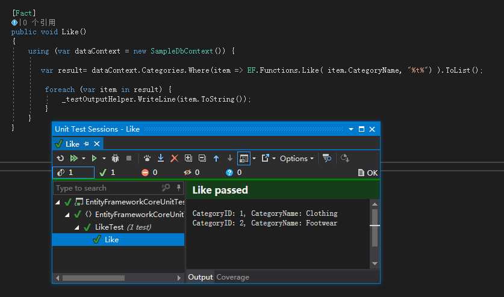This screenshot has width=504, height=297.
Task: Collapse the EntityFrameworkCoreUnit namespace node
Action: [x=67, y=215]
